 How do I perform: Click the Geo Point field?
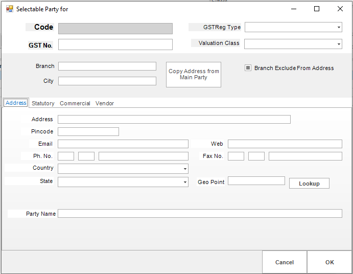click(256, 181)
